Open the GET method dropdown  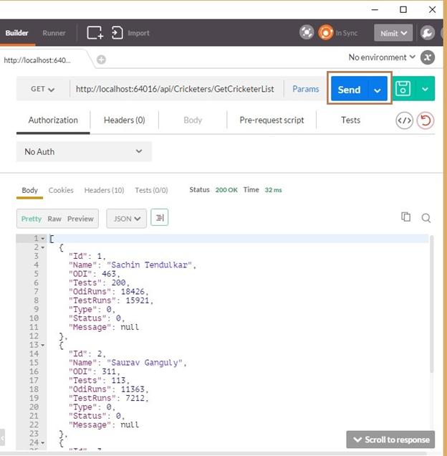(43, 89)
